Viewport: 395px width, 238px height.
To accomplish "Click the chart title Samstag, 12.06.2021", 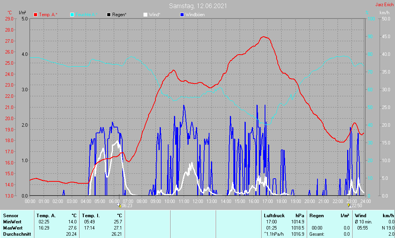I will 198,6.
